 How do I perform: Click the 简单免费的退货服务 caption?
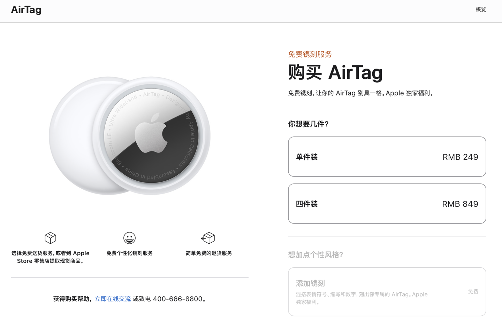[208, 253]
